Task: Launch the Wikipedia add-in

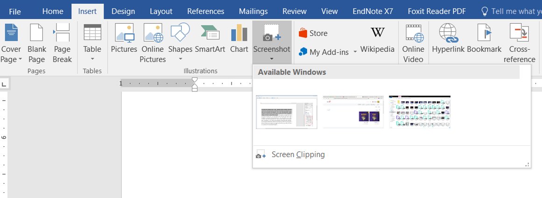Action: coord(378,40)
